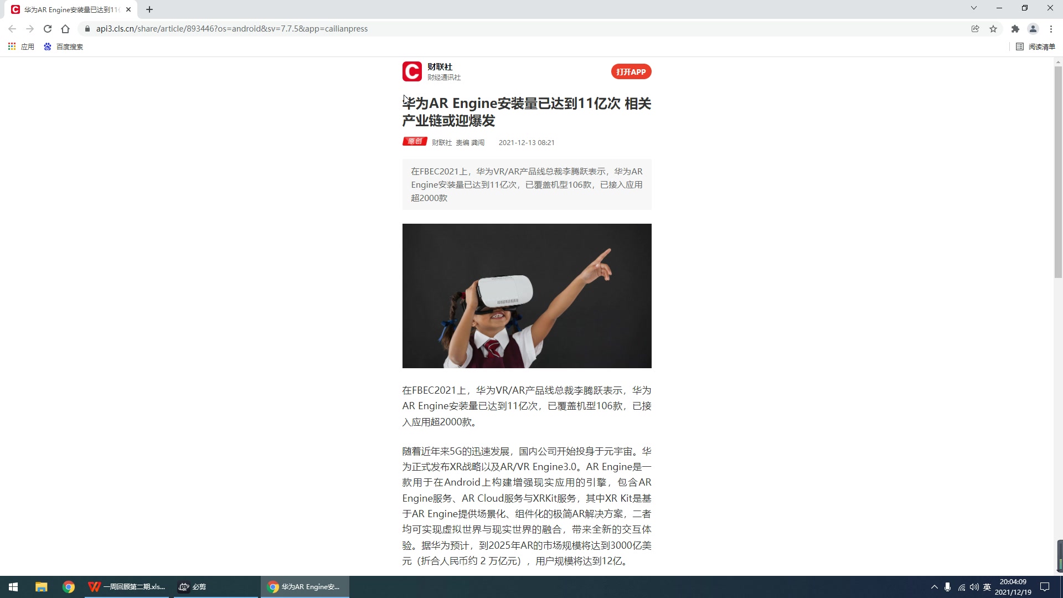Click the 打开APP button
Screen dimensions: 1063x598
pos(631,71)
